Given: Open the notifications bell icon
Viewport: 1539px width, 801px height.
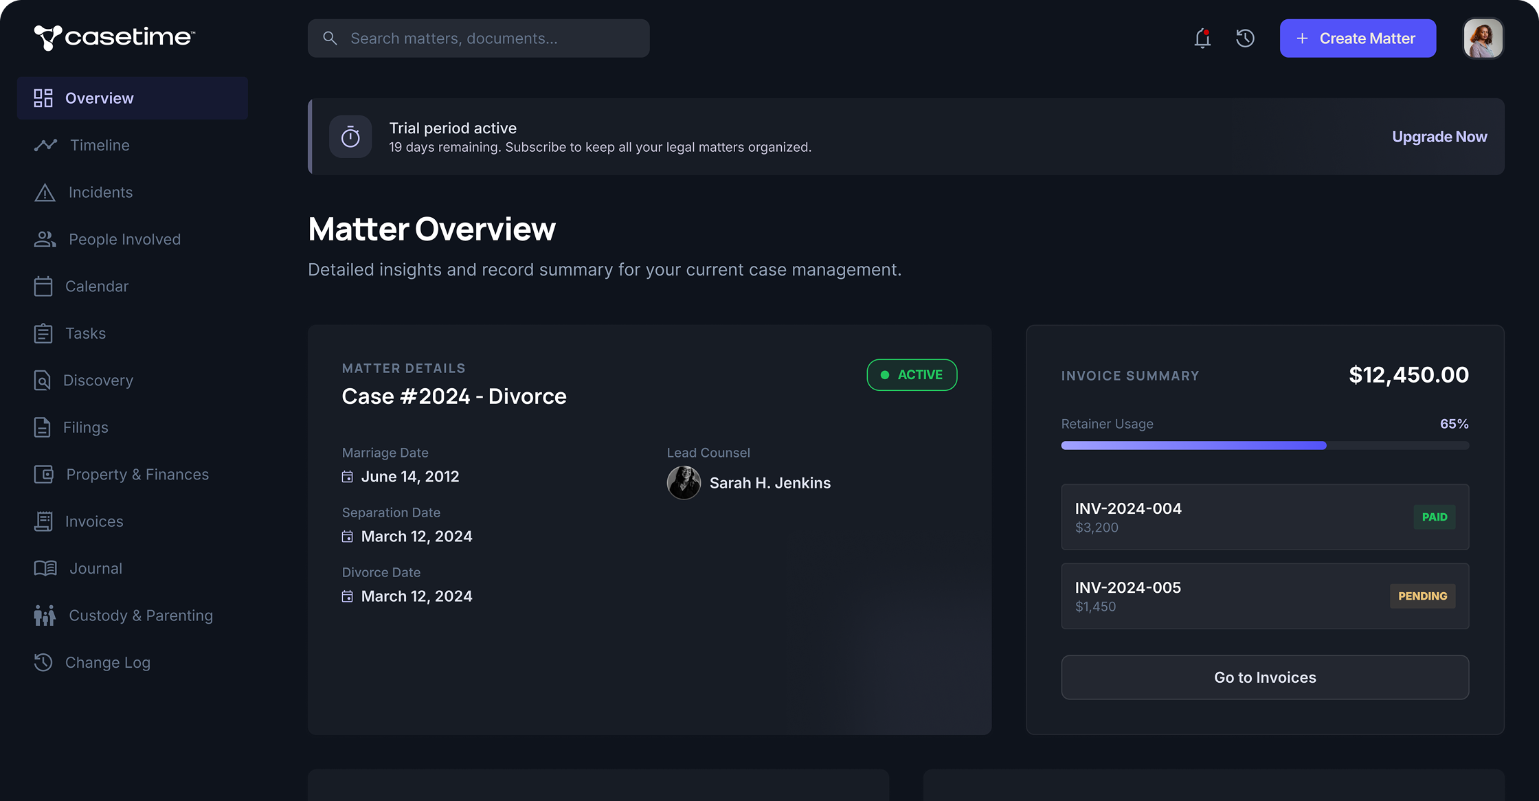Looking at the screenshot, I should pos(1202,38).
